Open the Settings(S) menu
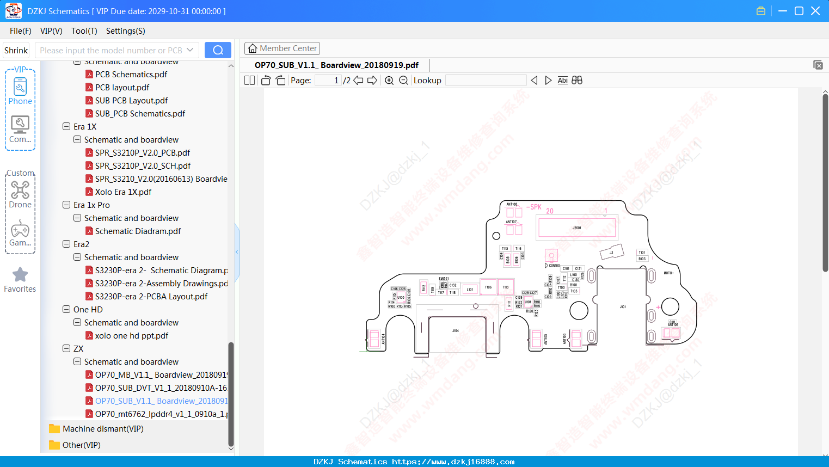This screenshot has height=467, width=829. [126, 31]
